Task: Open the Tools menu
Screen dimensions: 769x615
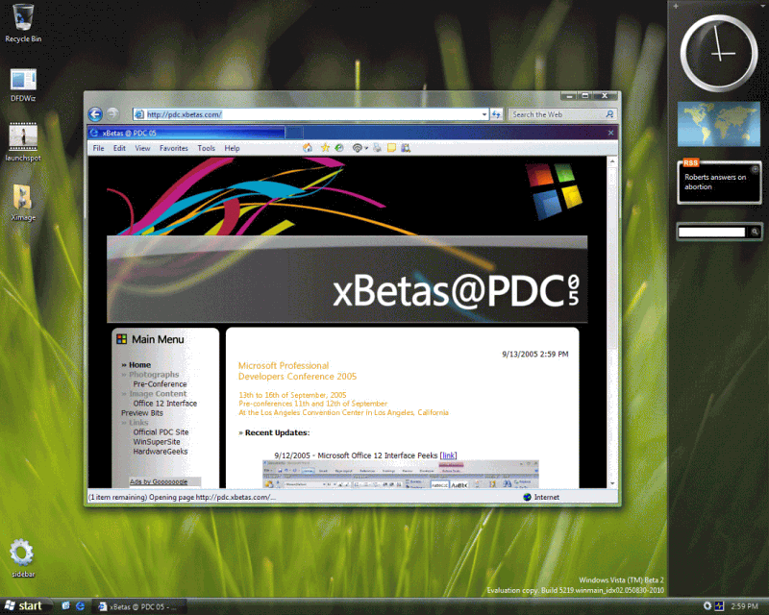Action: pyautogui.click(x=206, y=148)
